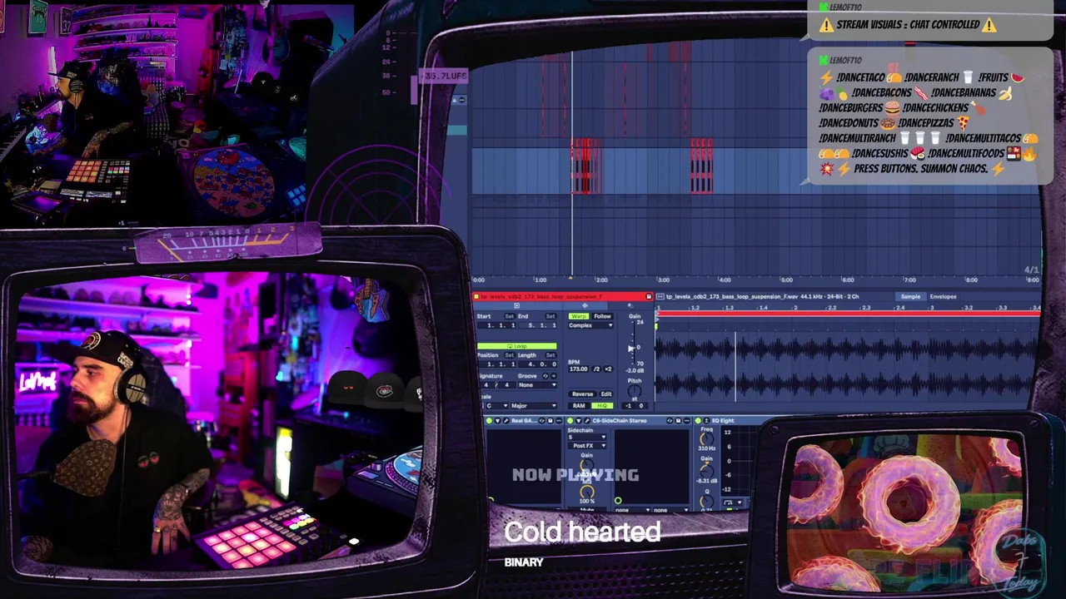
Task: Open the Major scale type dropdown
Action: (533, 406)
